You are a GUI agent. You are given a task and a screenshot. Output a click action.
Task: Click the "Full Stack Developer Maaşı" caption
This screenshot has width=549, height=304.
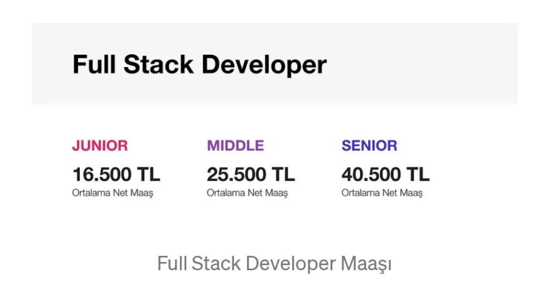274,264
